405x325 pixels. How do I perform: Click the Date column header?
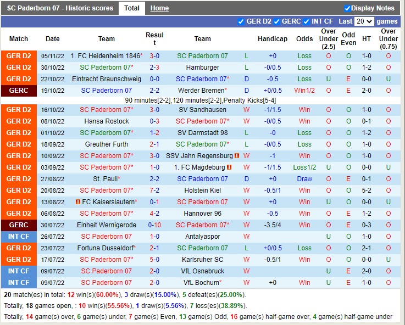(52, 39)
